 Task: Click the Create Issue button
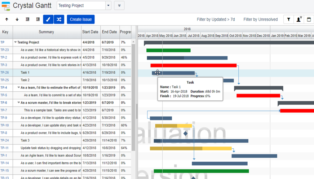point(81,19)
